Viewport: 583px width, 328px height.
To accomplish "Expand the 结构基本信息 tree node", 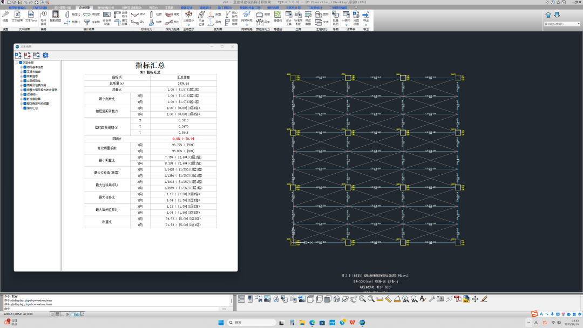I will click(x=21, y=67).
